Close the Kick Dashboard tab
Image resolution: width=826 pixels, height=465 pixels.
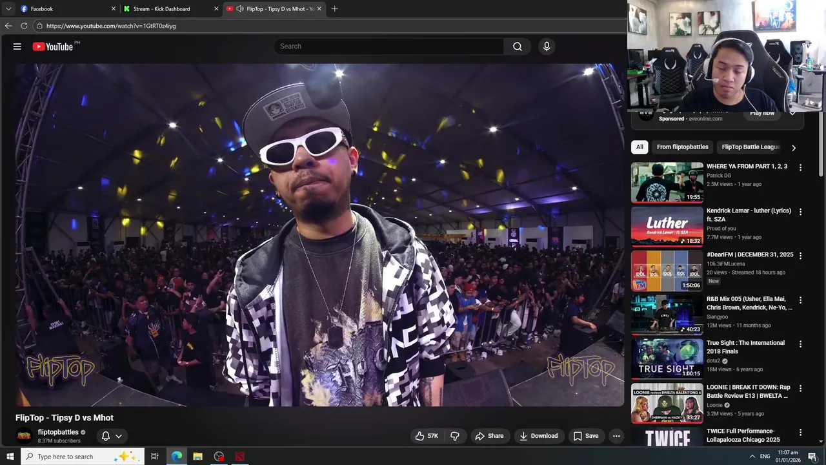pyautogui.click(x=216, y=9)
